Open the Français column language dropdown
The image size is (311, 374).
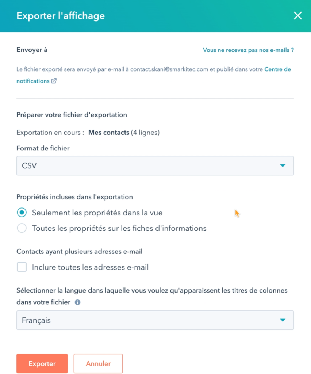(155, 320)
